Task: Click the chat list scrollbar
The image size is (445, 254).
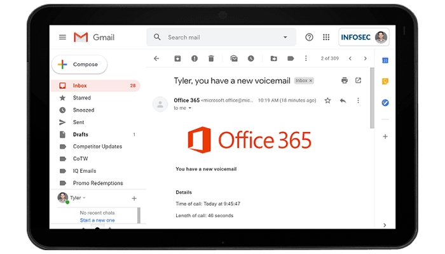Action: 139,215
